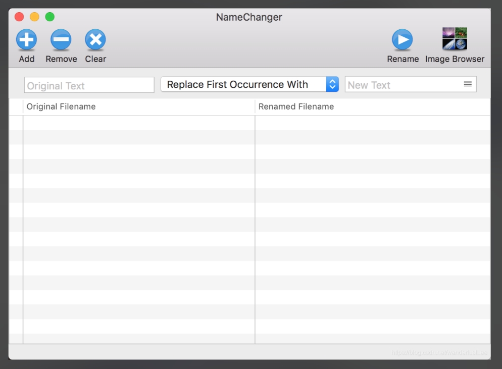Minimize NameChanger with the yellow button
This screenshot has width=502, height=369.
point(34,17)
